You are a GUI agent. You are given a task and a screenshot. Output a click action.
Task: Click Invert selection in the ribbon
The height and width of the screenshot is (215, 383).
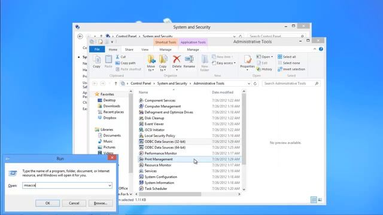click(x=291, y=69)
